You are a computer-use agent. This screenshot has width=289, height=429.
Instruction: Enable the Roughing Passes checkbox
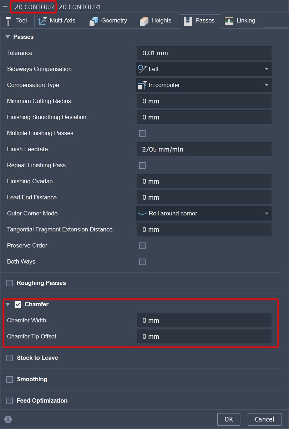click(10, 283)
